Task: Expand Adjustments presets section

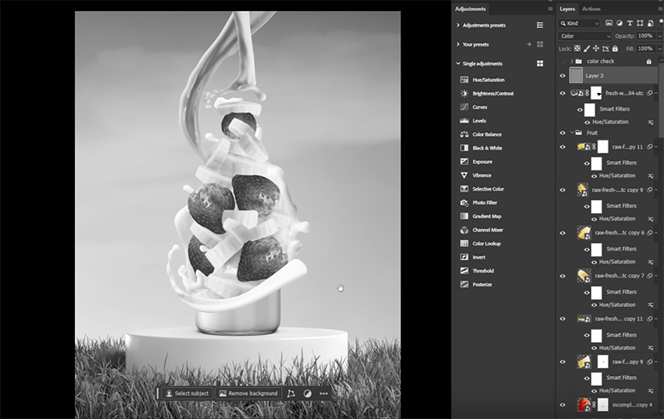Action: (459, 25)
